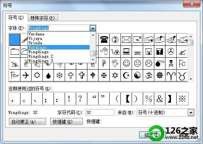
Task: Choose Vijaya in the font list
Action: (x=59, y=38)
